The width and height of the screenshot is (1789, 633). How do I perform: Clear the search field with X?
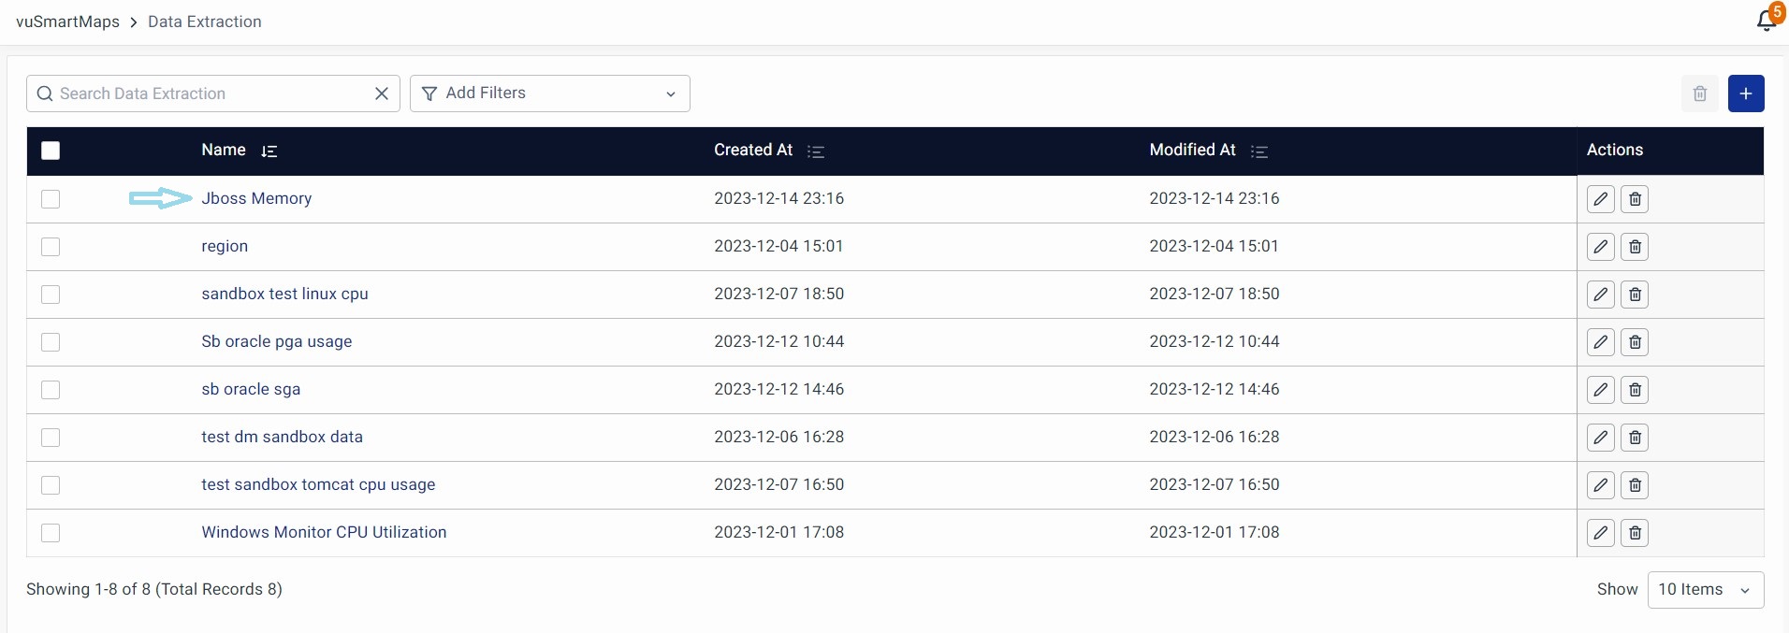click(x=381, y=94)
